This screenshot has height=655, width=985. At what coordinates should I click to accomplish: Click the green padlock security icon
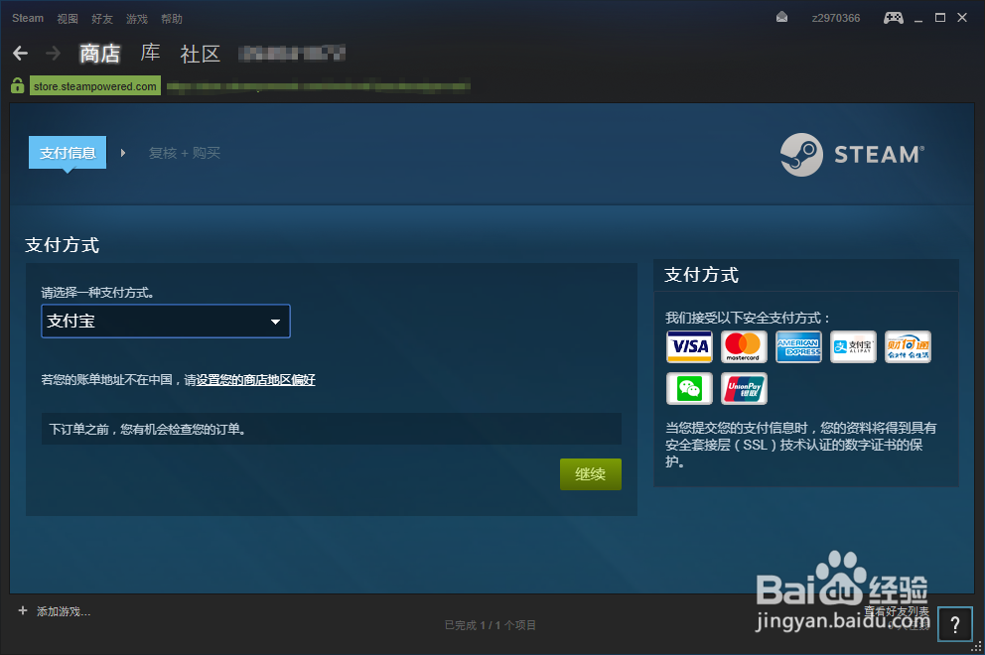(x=18, y=85)
